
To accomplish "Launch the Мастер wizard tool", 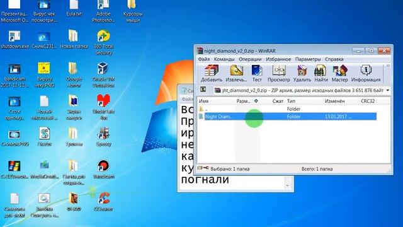I will (339, 73).
